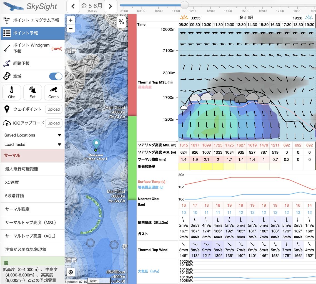Upload a waypoint file
This screenshot has height=284, width=316.
pos(53,109)
